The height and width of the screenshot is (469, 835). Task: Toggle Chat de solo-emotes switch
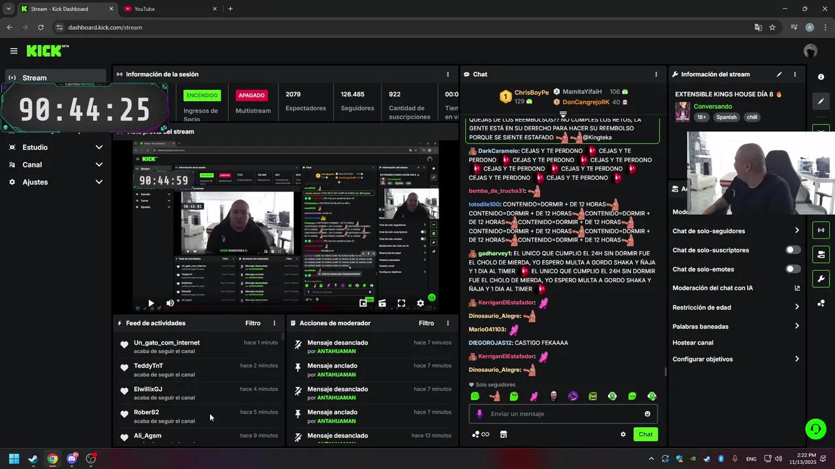click(793, 269)
